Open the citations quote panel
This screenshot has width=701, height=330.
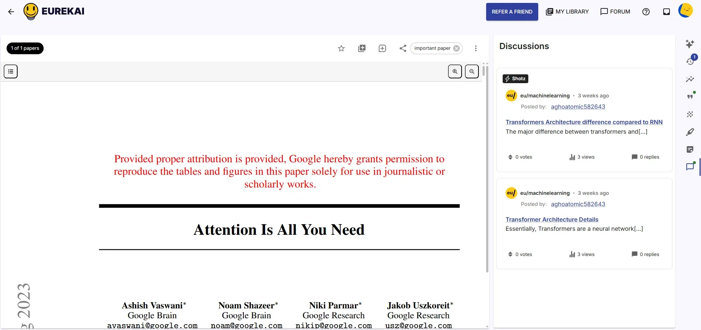[x=690, y=96]
